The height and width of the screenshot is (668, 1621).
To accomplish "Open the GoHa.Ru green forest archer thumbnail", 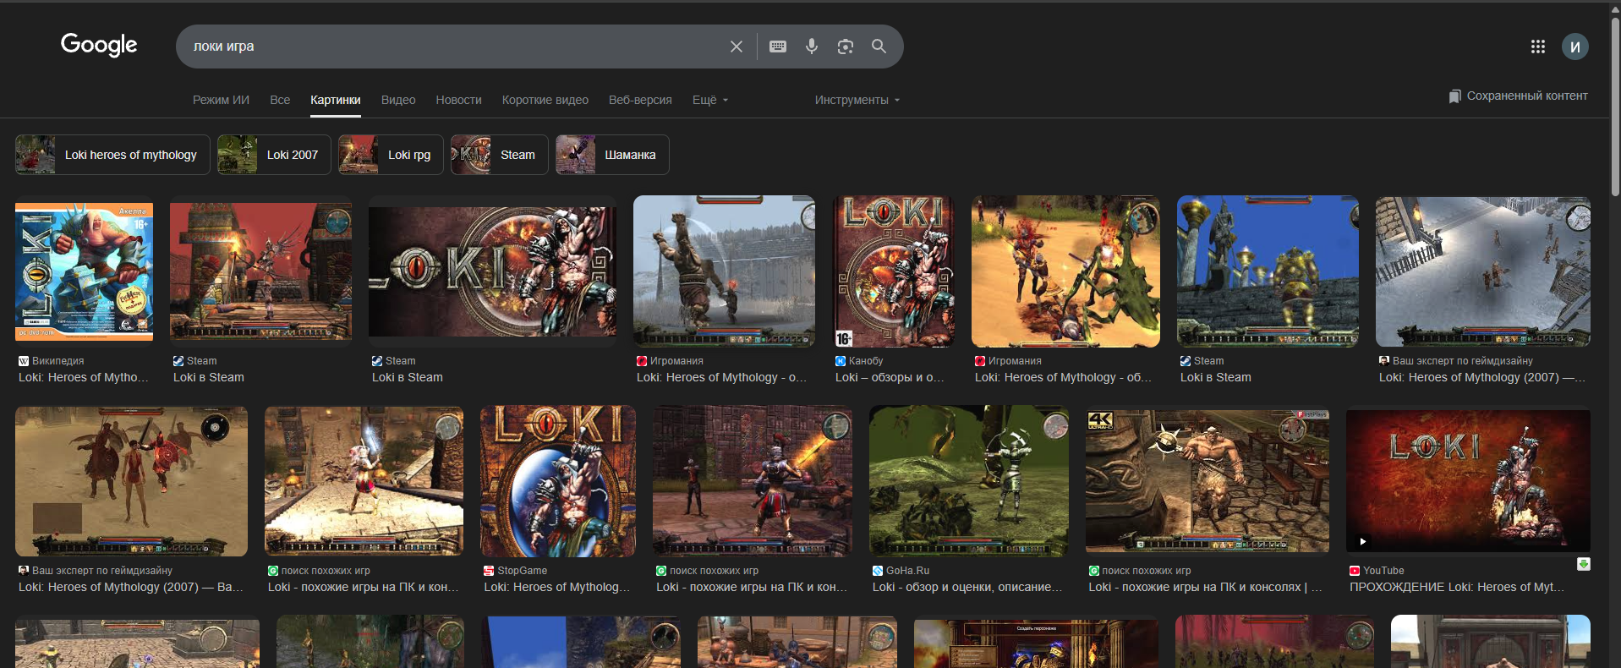I will (969, 481).
